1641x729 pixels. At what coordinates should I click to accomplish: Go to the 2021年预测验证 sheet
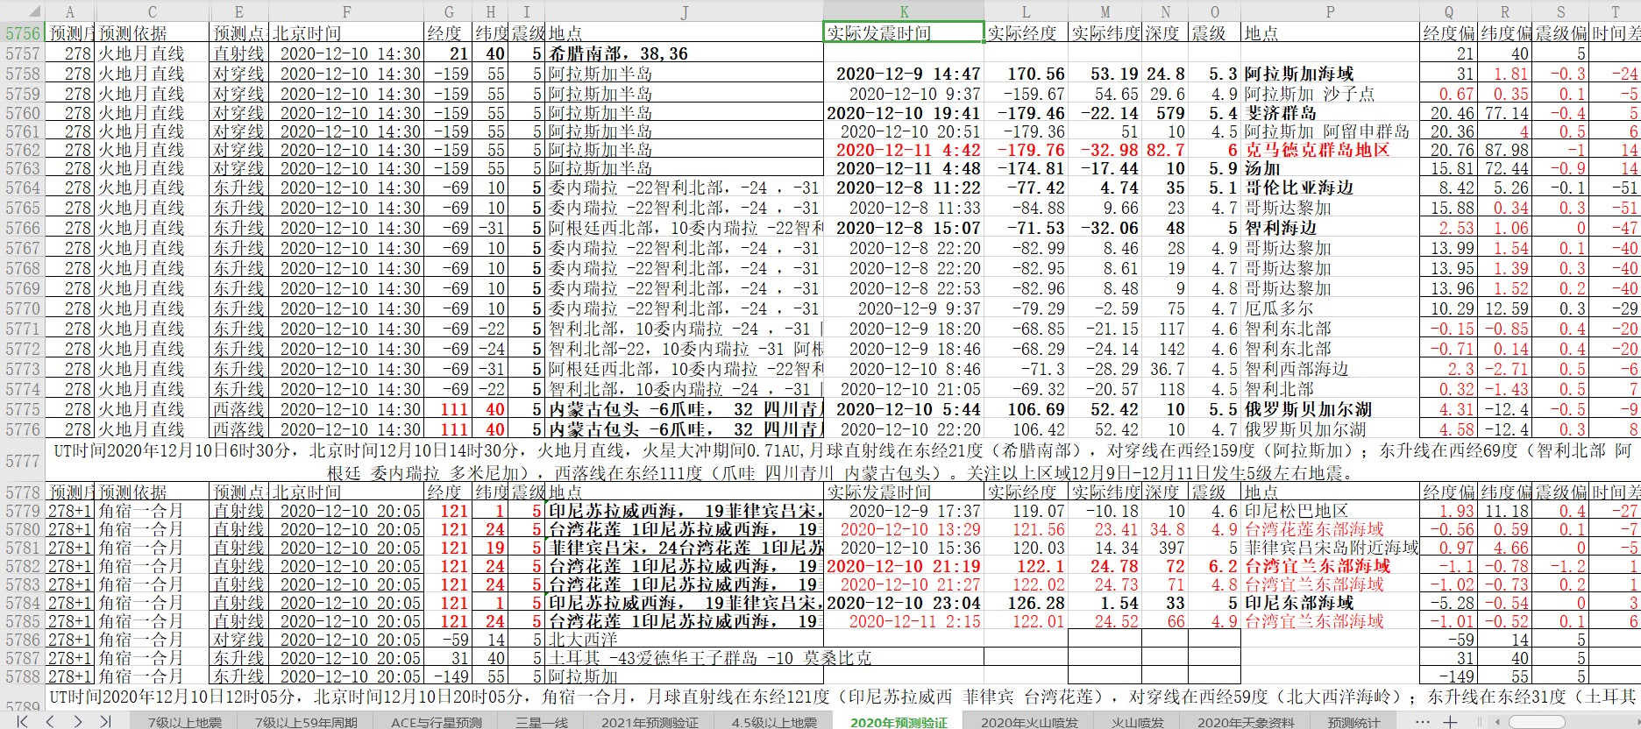coord(649,722)
